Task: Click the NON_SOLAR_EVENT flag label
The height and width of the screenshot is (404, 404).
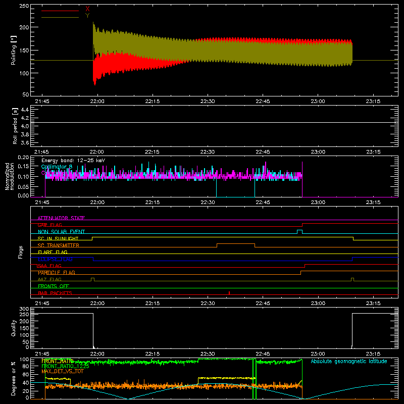Action: (61, 232)
